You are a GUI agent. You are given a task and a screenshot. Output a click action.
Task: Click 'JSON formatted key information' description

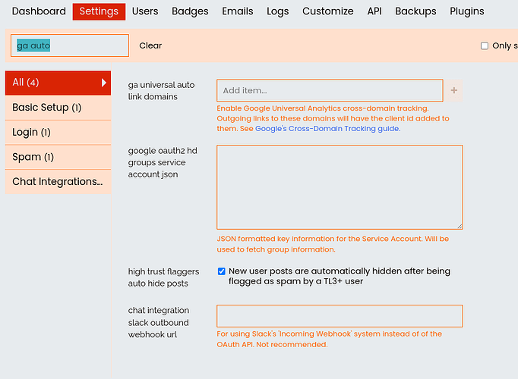(333, 244)
